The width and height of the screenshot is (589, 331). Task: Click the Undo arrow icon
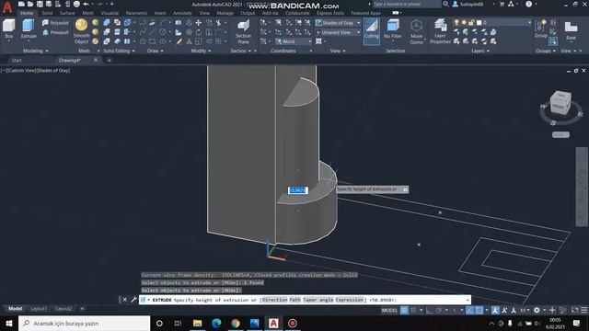tap(86, 4)
